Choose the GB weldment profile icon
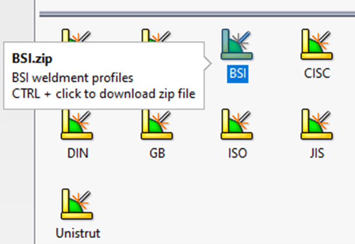 coord(157,124)
